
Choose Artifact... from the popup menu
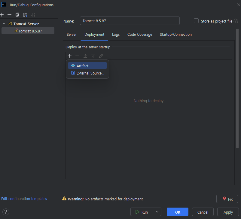87,65
